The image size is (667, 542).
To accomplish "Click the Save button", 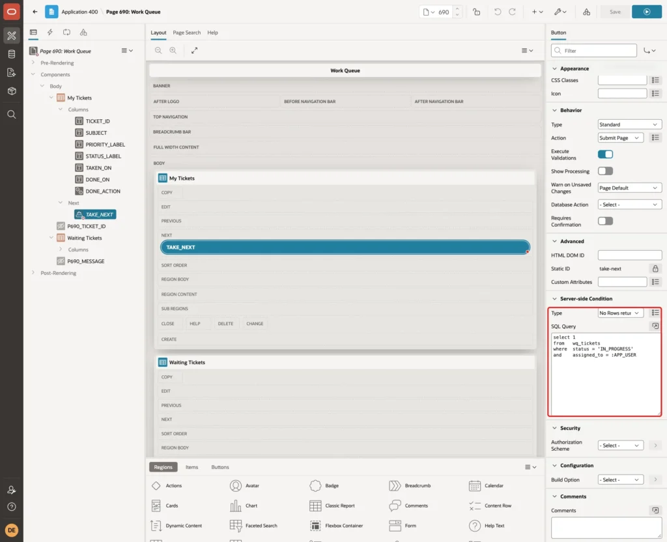I will (615, 12).
